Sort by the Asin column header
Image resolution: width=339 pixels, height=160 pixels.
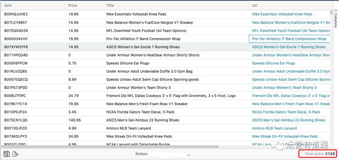coord(8,5)
